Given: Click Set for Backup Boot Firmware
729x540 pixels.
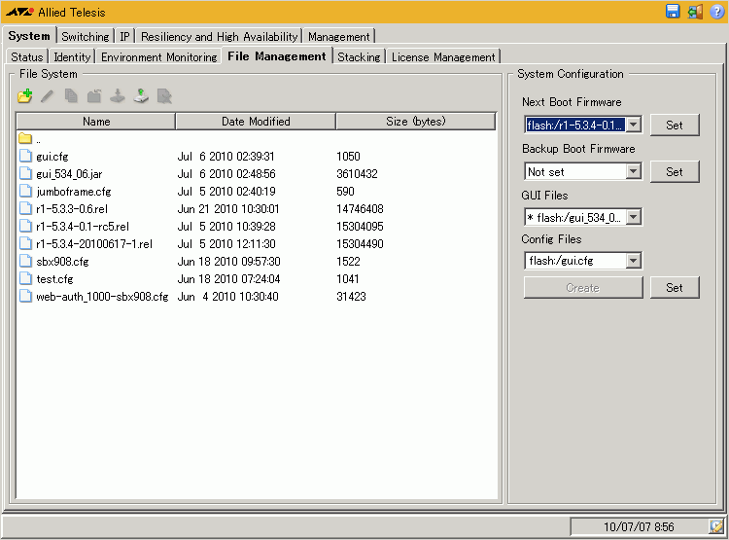Looking at the screenshot, I should [x=675, y=171].
